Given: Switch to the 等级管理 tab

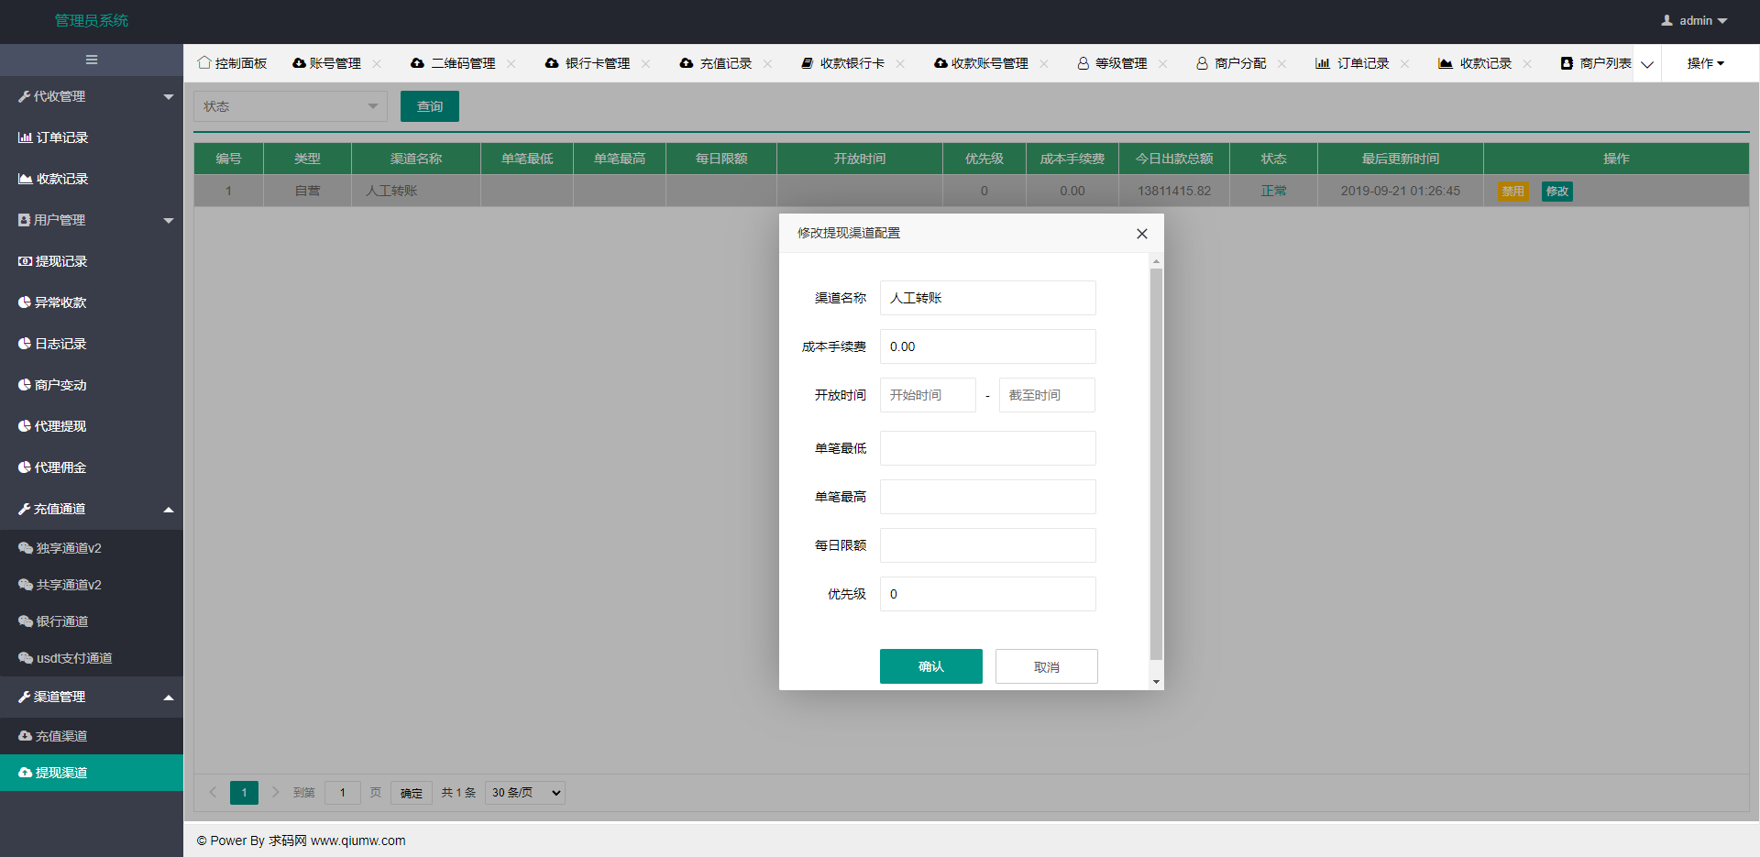Looking at the screenshot, I should [x=1120, y=63].
